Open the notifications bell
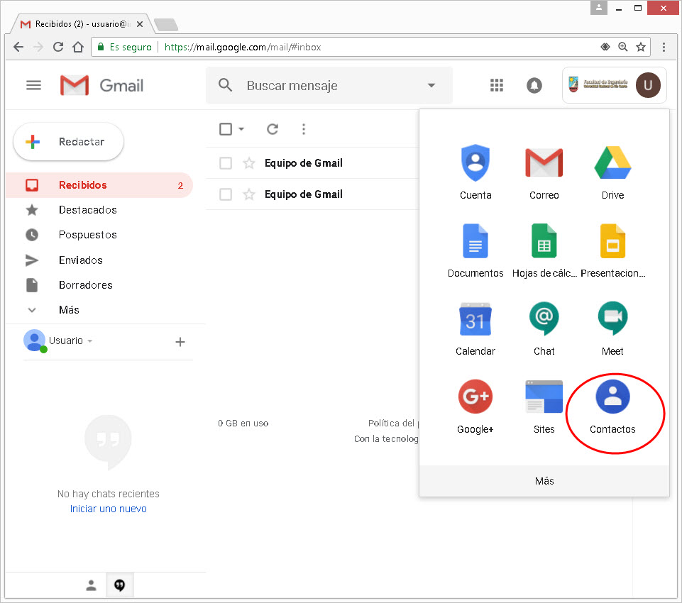The height and width of the screenshot is (603, 682). point(534,85)
